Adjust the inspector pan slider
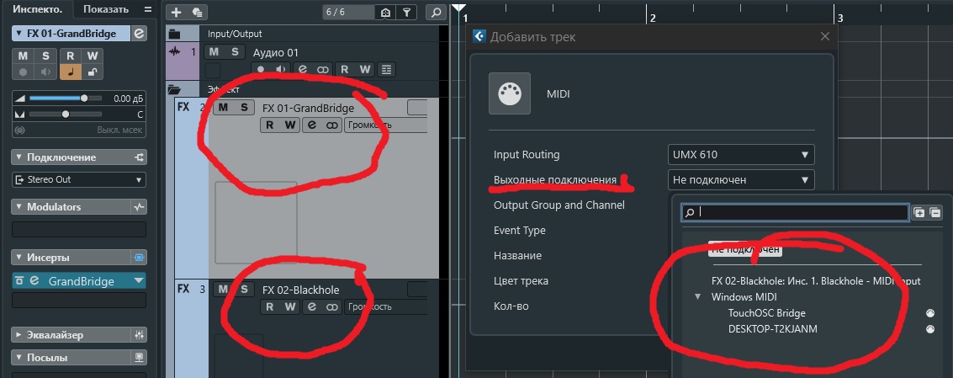The height and width of the screenshot is (378, 953). coord(65,114)
